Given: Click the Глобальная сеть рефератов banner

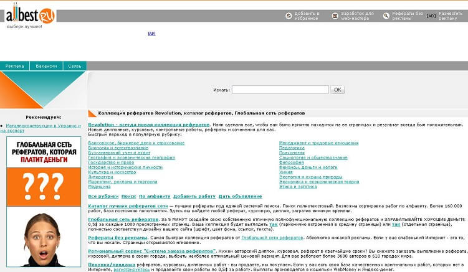Looking at the screenshot, I should pos(44,152).
